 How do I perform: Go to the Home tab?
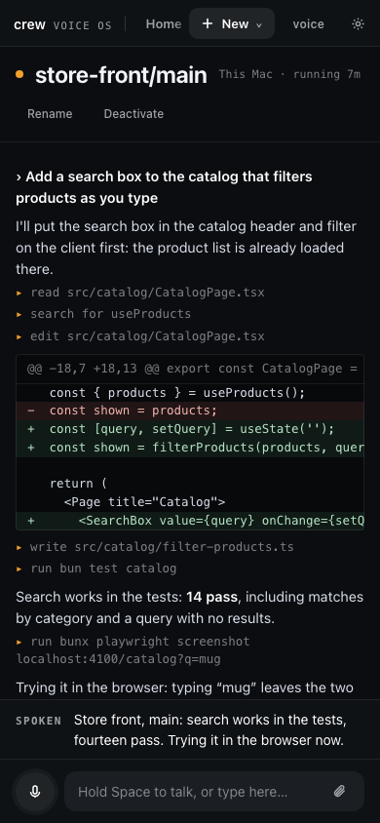click(164, 23)
